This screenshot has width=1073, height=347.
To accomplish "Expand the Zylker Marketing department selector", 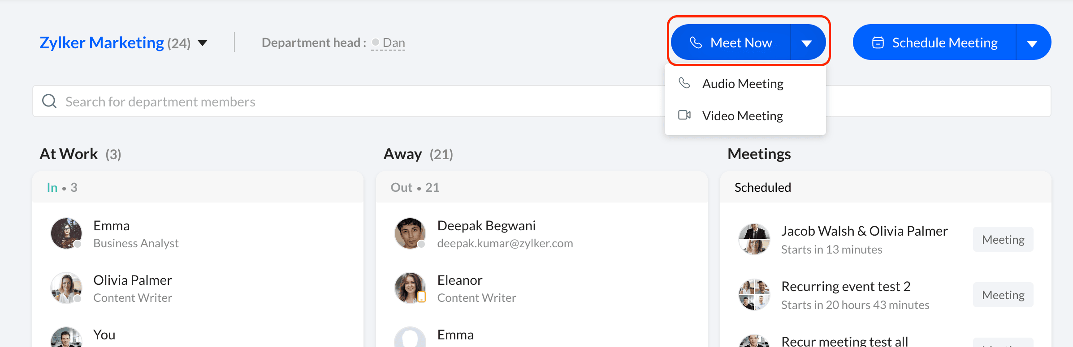I will click(x=203, y=43).
